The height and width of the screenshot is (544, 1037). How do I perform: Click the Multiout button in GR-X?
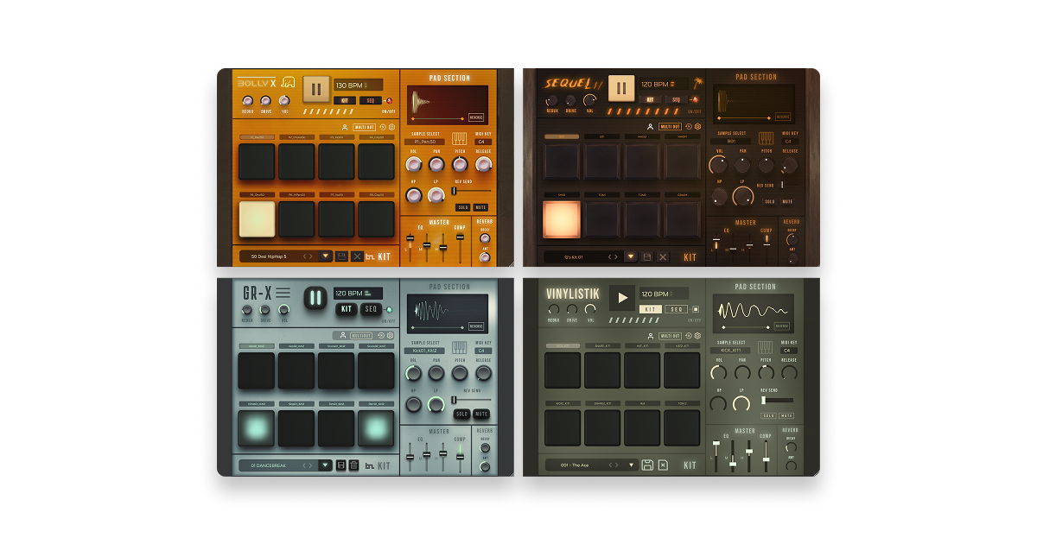click(361, 336)
